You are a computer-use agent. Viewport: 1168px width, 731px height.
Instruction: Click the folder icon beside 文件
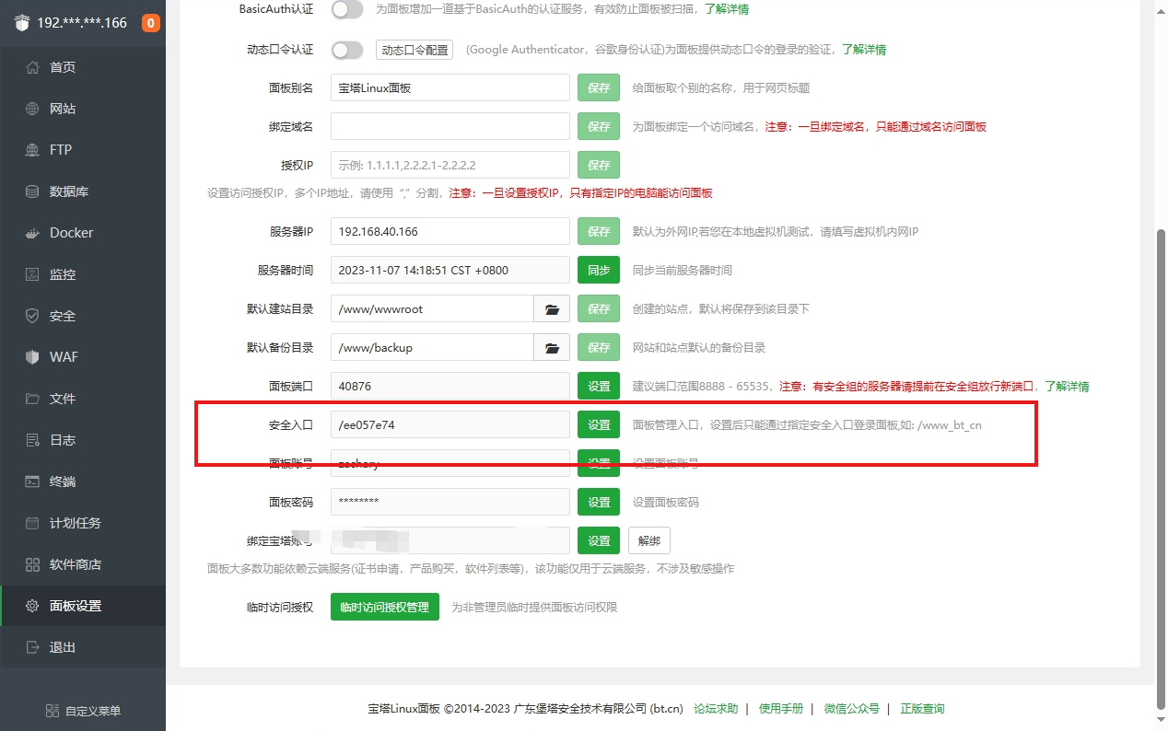tap(33, 399)
